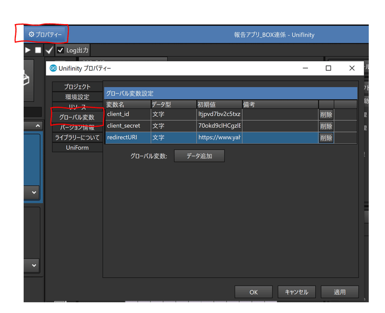Dismiss the dialog with キャンセル
This screenshot has height=313, width=385.
[296, 292]
